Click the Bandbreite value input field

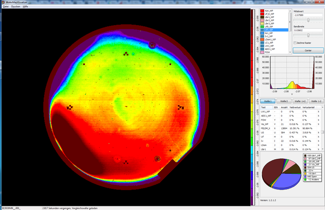click(308, 30)
